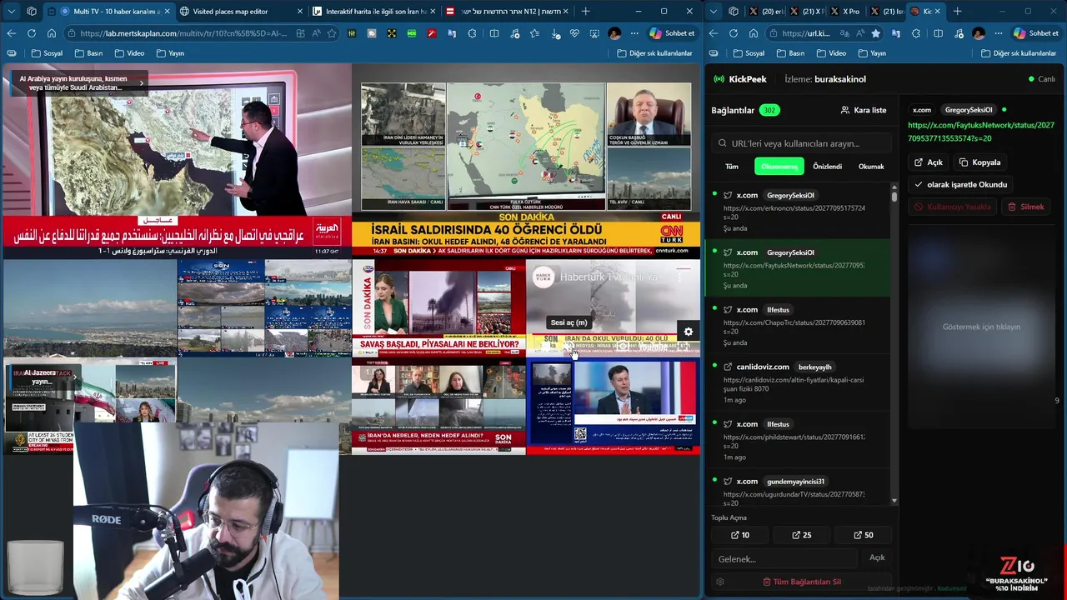The width and height of the screenshot is (1067, 600).
Task: Switch to the X Pro tab
Action: [x=846, y=12]
